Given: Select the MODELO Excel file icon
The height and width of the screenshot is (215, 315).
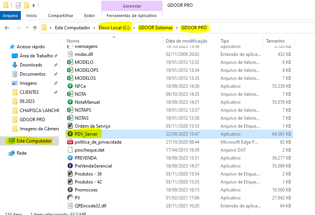Looking at the screenshot, I should 70,62.
